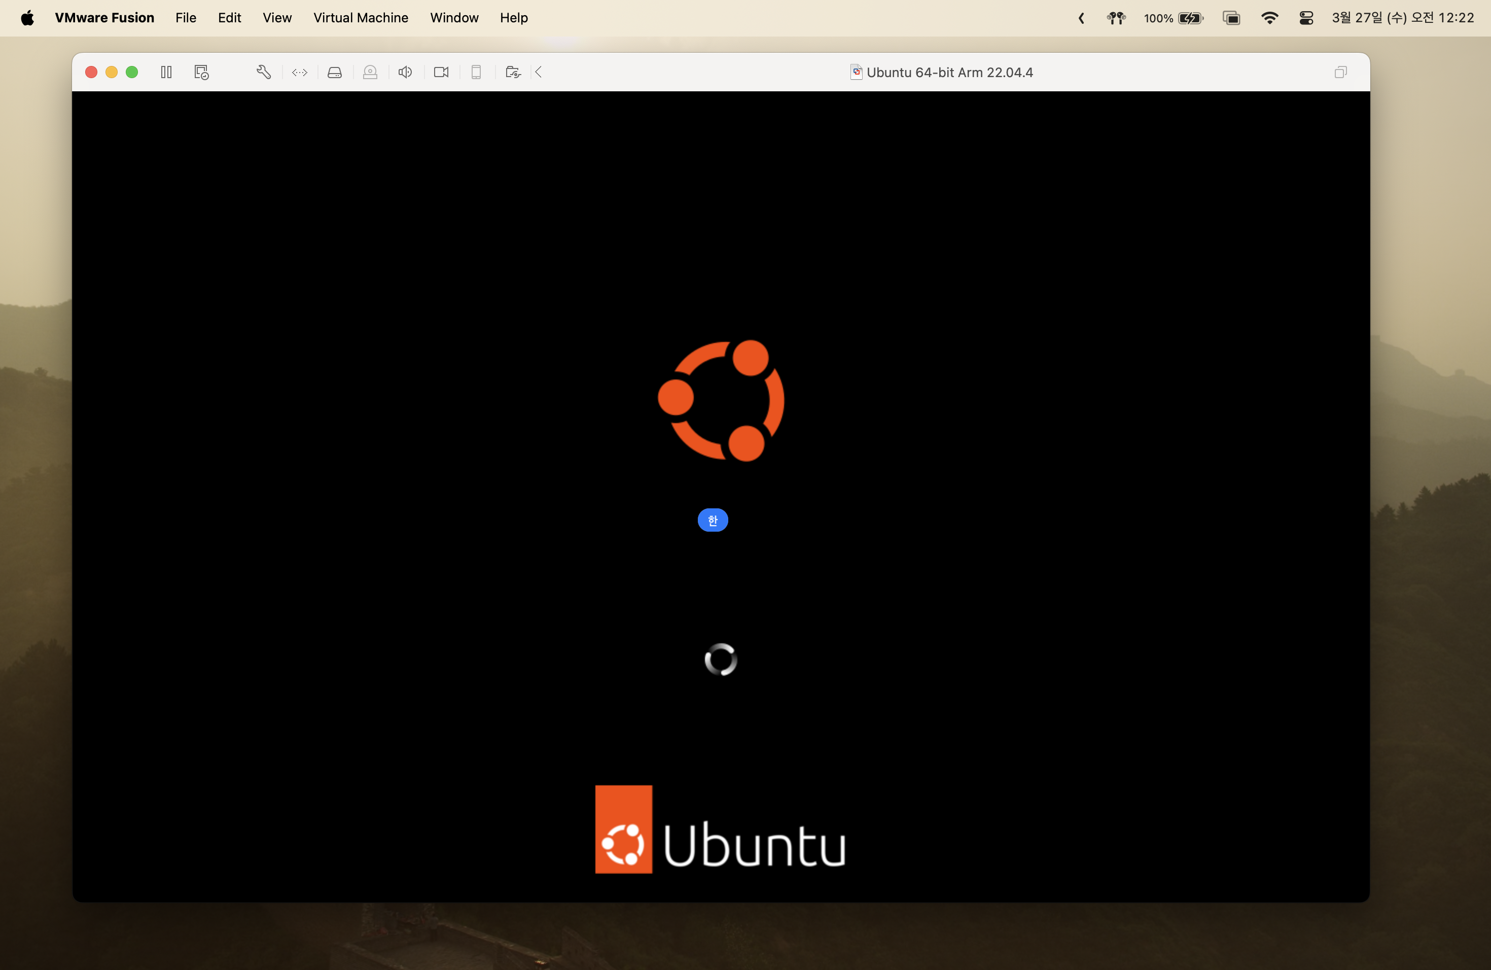Open the snapshots icon in the toolbar
Viewport: 1491px width, 970px height.
point(201,72)
